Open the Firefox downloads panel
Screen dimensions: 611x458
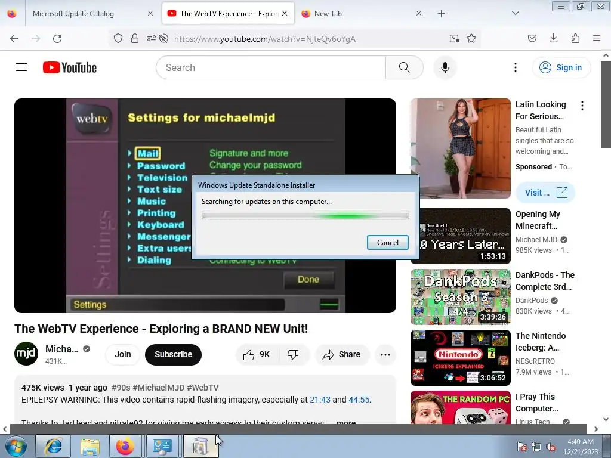pos(553,38)
